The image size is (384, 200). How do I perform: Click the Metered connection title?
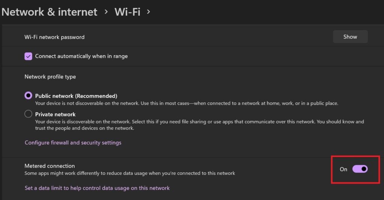[50, 166]
